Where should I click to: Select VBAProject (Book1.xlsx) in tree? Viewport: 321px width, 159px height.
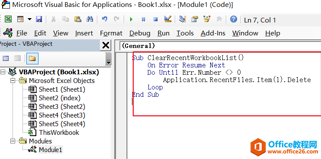coord(59,72)
